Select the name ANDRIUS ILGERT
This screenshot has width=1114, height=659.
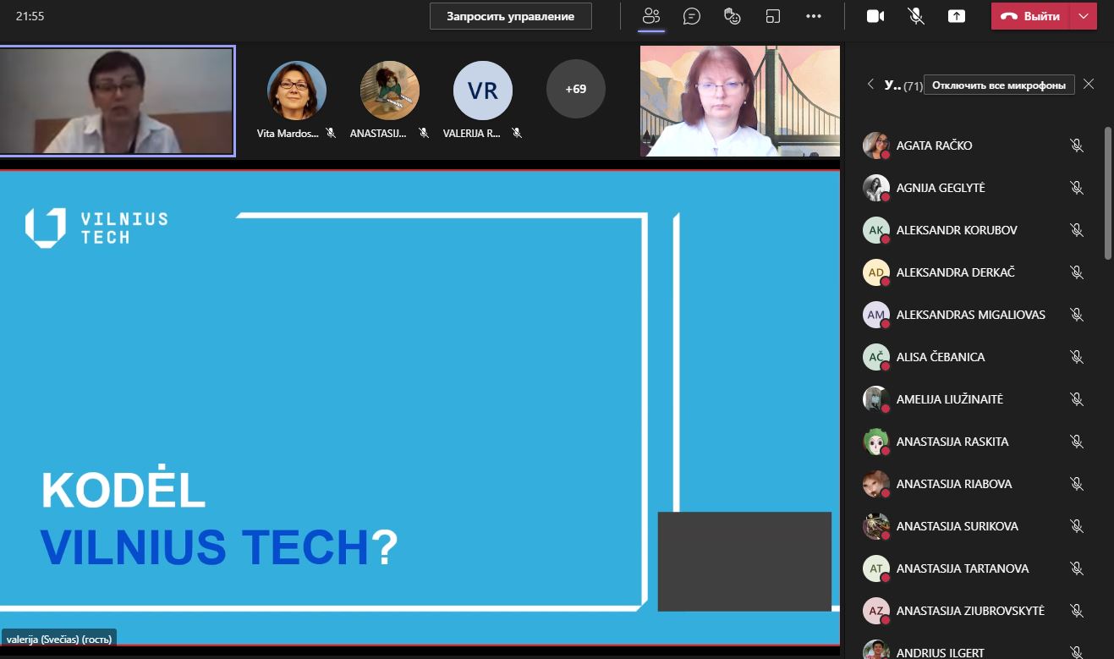click(x=941, y=653)
